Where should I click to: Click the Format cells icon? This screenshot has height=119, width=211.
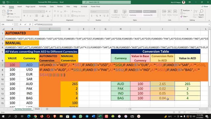175,12
